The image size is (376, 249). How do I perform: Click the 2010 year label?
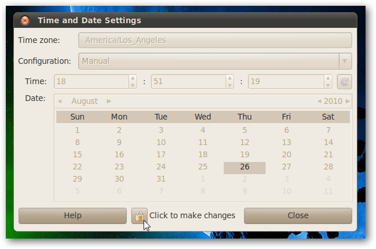[x=333, y=101]
